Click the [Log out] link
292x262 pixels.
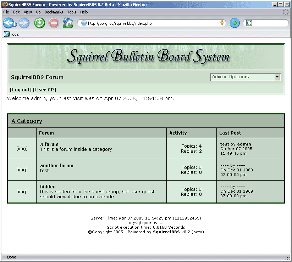(21, 90)
